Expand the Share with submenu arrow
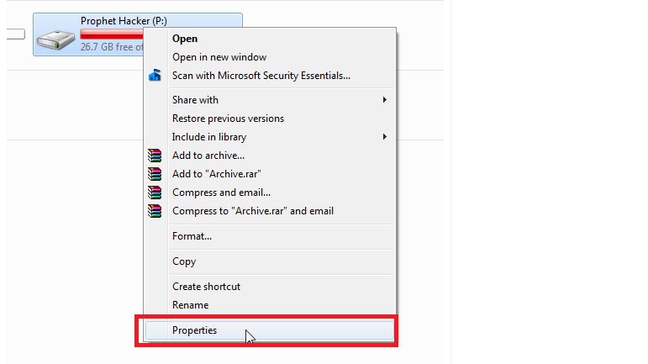This screenshot has width=648, height=364. (x=385, y=99)
